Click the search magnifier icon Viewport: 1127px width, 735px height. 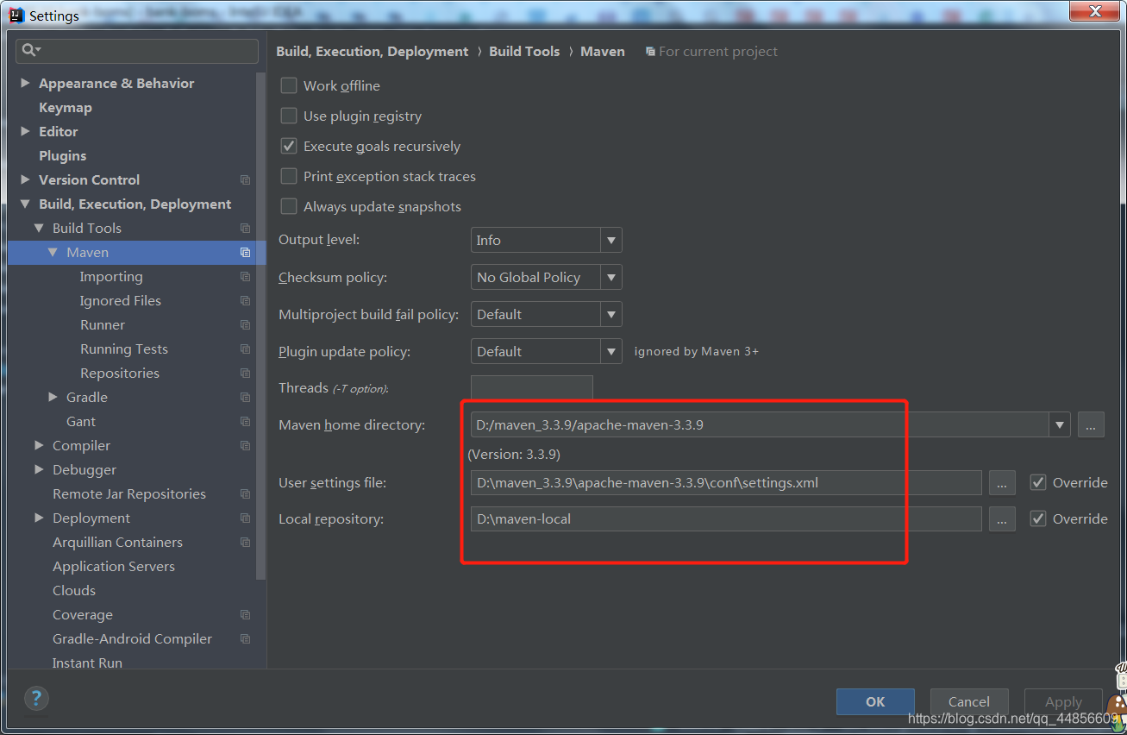point(31,51)
